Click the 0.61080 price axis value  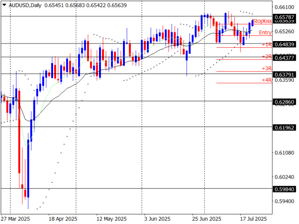pos(284,153)
